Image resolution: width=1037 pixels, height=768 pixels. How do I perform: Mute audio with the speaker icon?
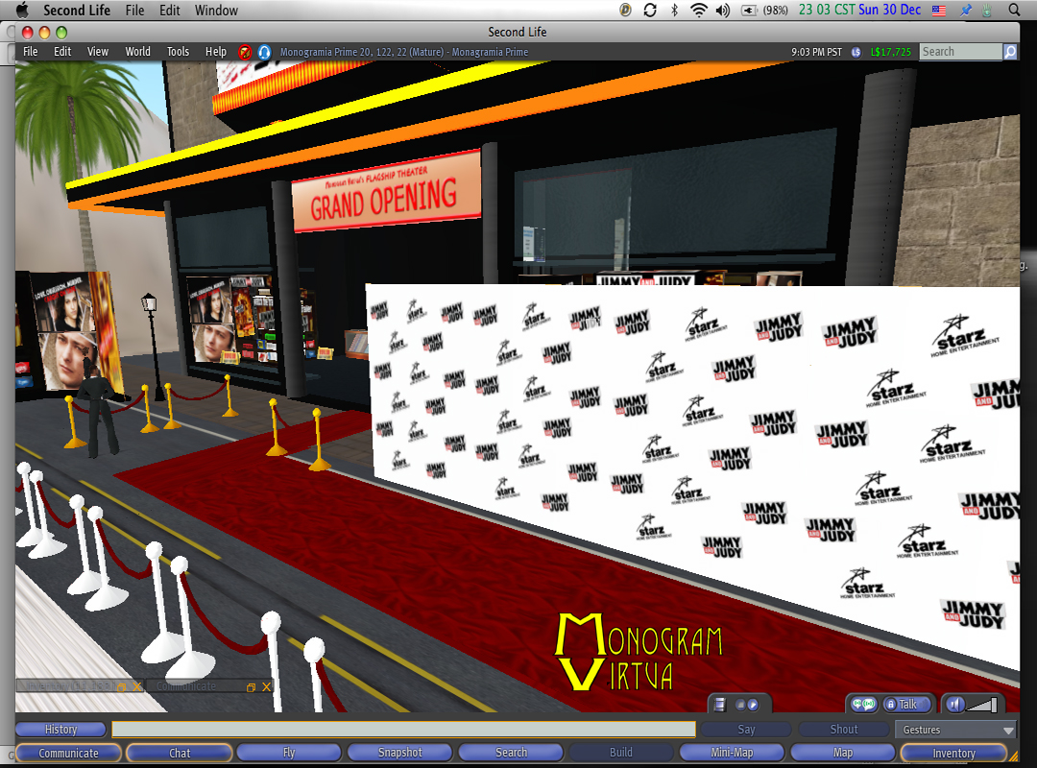coord(954,705)
